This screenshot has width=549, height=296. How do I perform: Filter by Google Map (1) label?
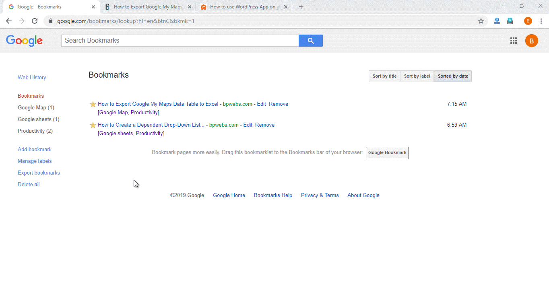click(36, 108)
